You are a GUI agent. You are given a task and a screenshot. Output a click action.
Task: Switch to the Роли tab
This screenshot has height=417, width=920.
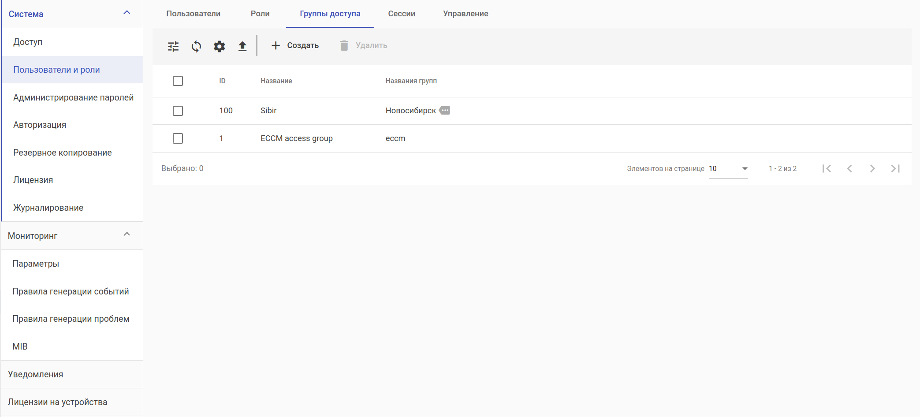(x=260, y=14)
